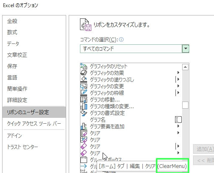The height and width of the screenshot is (173, 214).
Task: Open the 文章校正 options category
Action: click(x=34, y=55)
